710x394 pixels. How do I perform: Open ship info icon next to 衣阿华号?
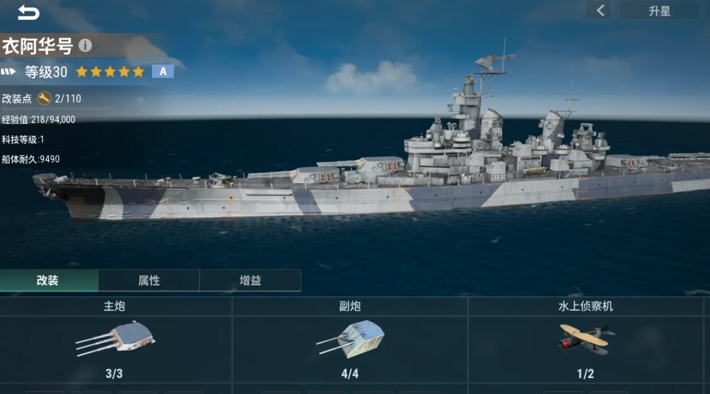pos(85,45)
